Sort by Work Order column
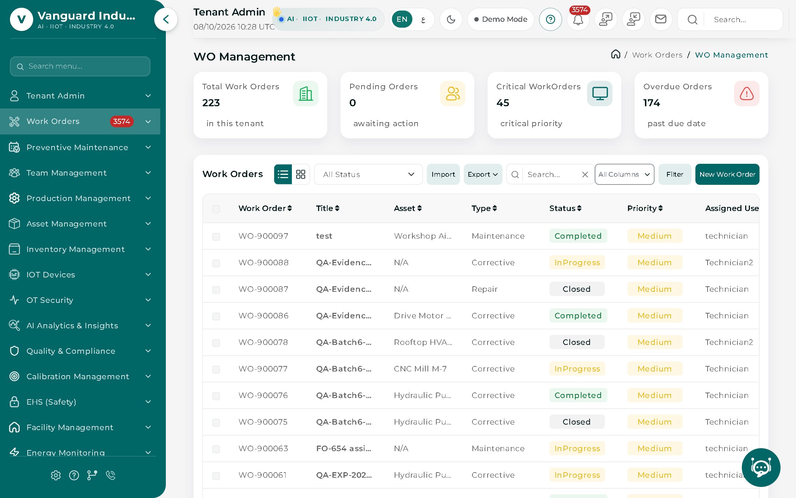The image size is (796, 498). coord(265,208)
